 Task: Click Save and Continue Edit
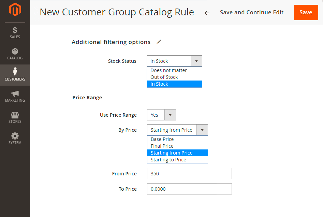point(251,12)
